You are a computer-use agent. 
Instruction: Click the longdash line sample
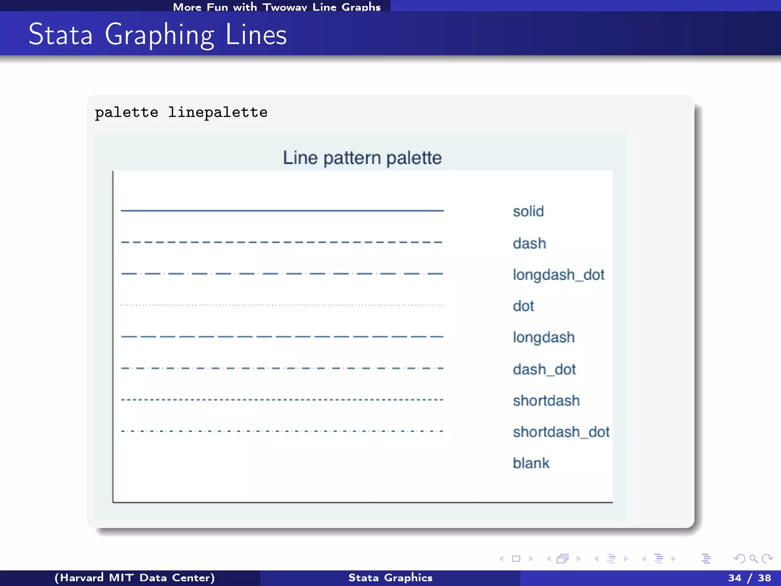point(282,337)
